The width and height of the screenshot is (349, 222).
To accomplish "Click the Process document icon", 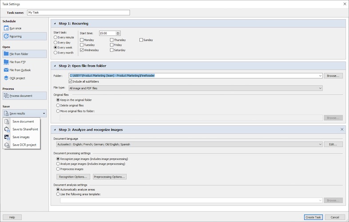I will coord(6,95).
